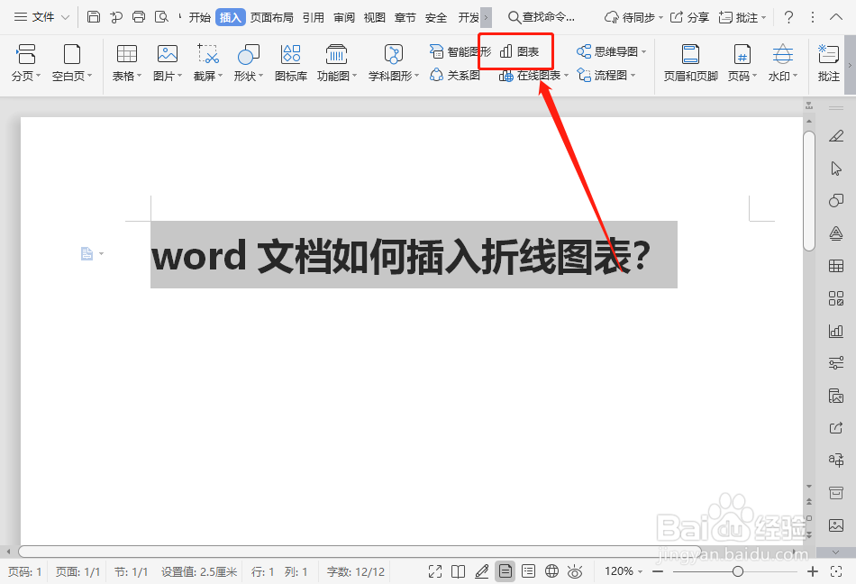Open 学科图形 subject graphics
Viewport: 856px width, 584px height.
click(394, 63)
